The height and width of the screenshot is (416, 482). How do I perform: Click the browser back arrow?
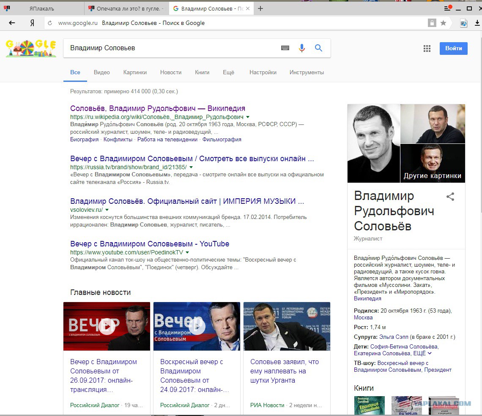[12, 23]
